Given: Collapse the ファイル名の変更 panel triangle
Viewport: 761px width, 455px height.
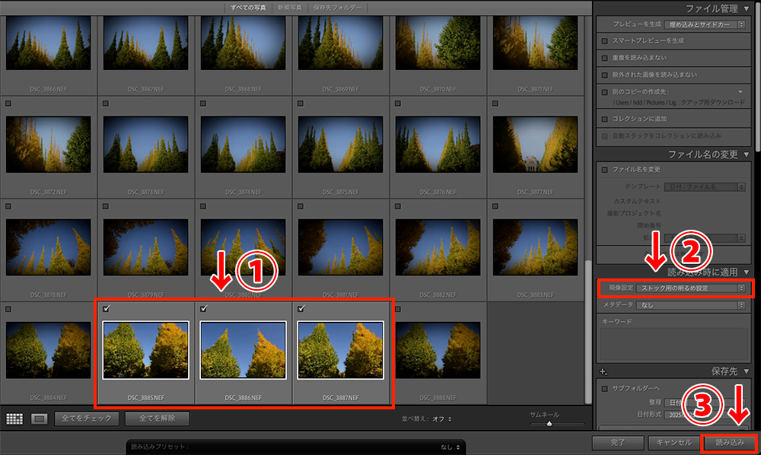Looking at the screenshot, I should [x=747, y=154].
